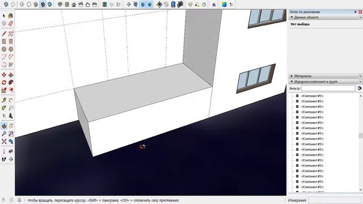Pick the Tape Measure tool
Screen dimensions: 363x204
point(4,100)
